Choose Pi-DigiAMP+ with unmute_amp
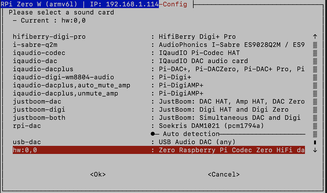 [x=63, y=93]
